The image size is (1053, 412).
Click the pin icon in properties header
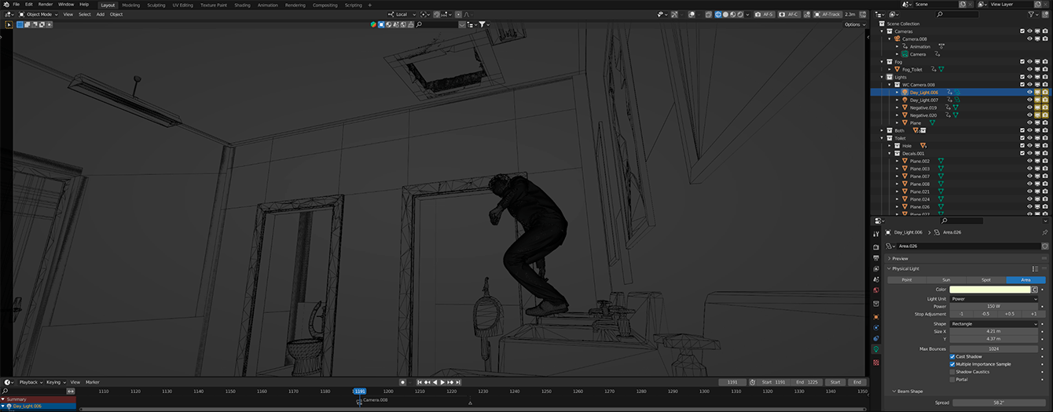point(1044,233)
